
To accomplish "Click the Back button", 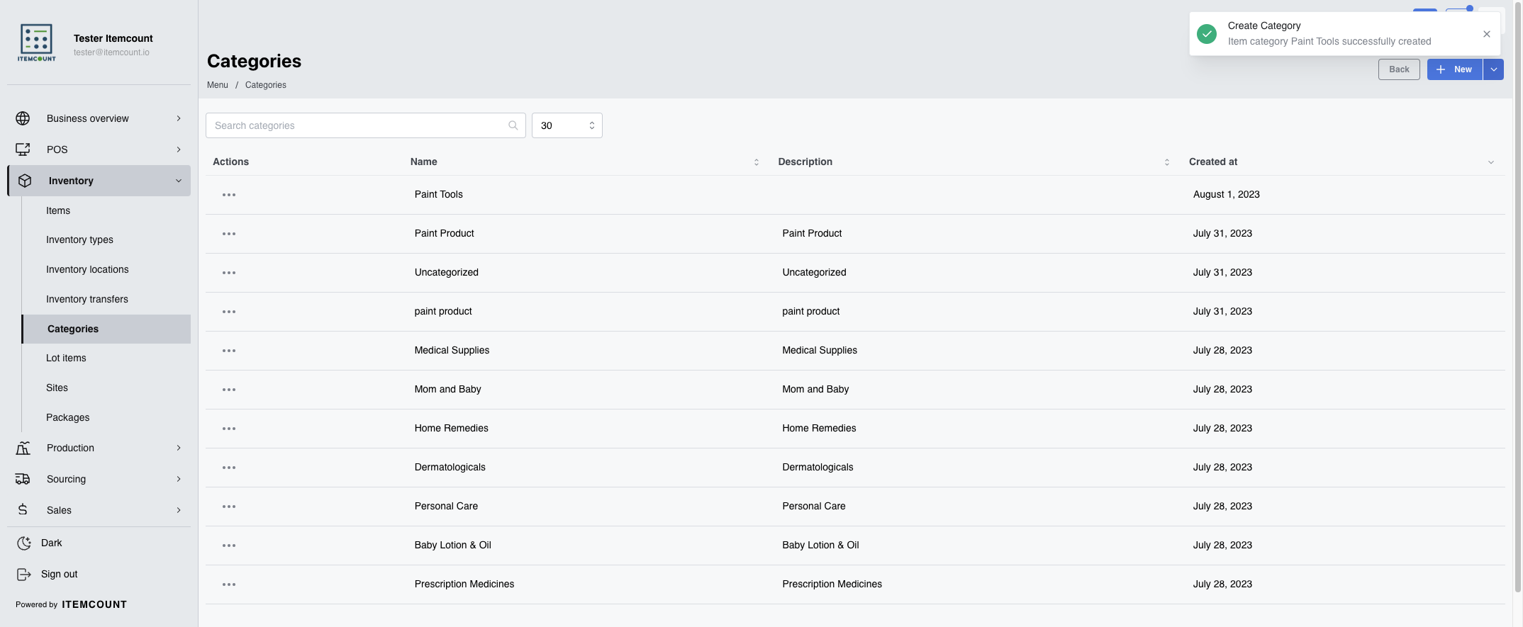I will (1399, 69).
